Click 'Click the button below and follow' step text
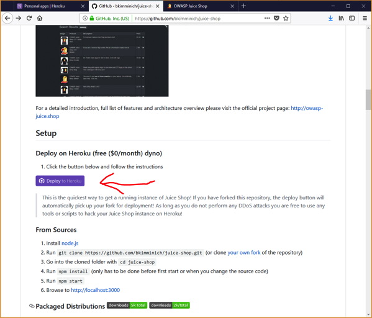 click(x=104, y=166)
